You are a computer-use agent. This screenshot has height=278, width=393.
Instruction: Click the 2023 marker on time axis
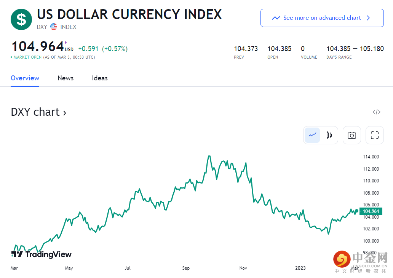point(300,268)
